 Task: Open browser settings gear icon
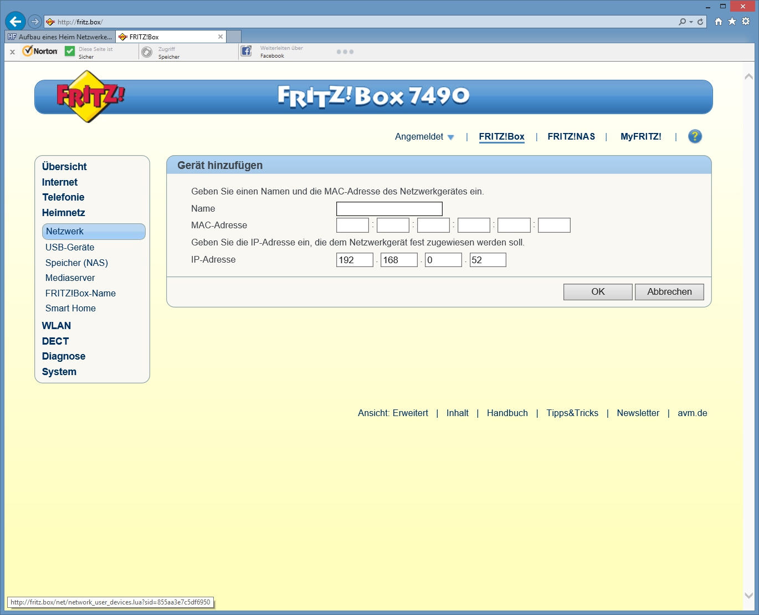click(x=746, y=21)
